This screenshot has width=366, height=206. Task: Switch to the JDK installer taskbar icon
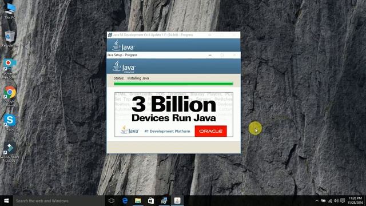(x=164, y=201)
